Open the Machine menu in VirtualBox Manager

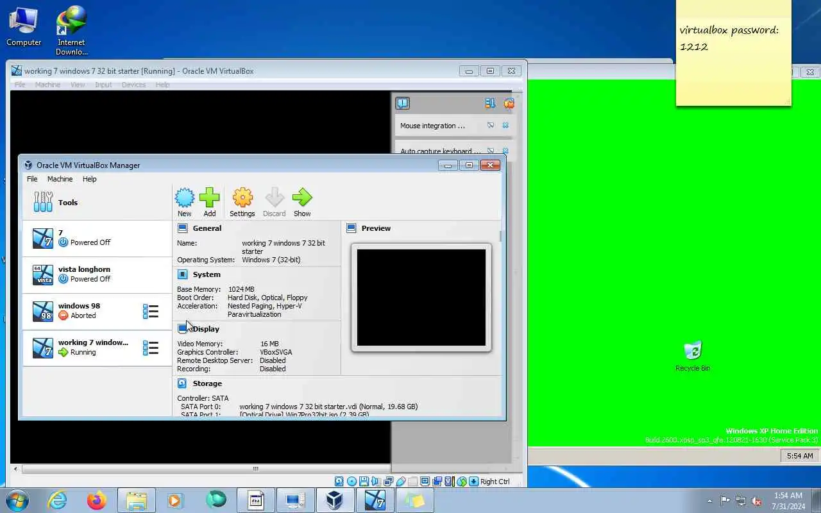[x=60, y=179]
